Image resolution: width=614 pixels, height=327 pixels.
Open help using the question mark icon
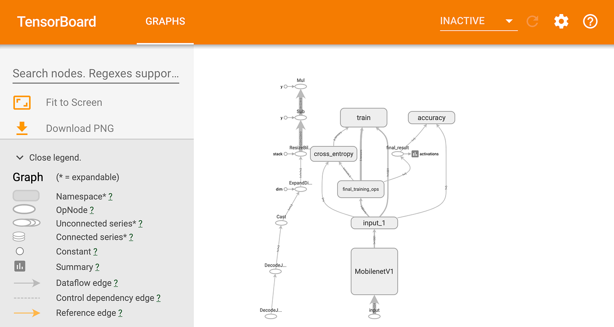(590, 21)
